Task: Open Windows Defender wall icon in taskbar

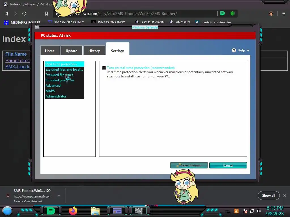Action: click(x=139, y=211)
